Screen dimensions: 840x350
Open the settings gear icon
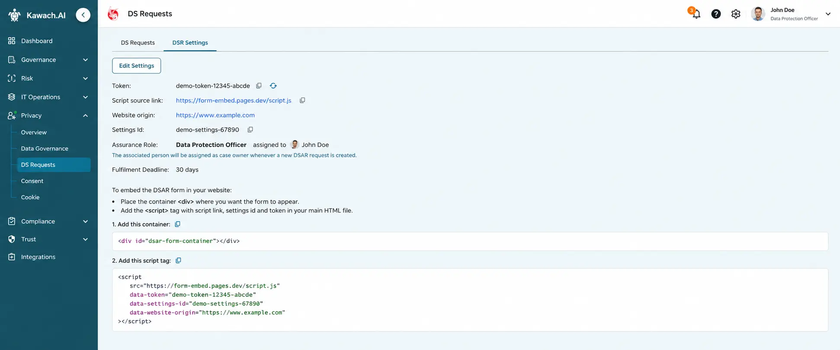point(736,14)
